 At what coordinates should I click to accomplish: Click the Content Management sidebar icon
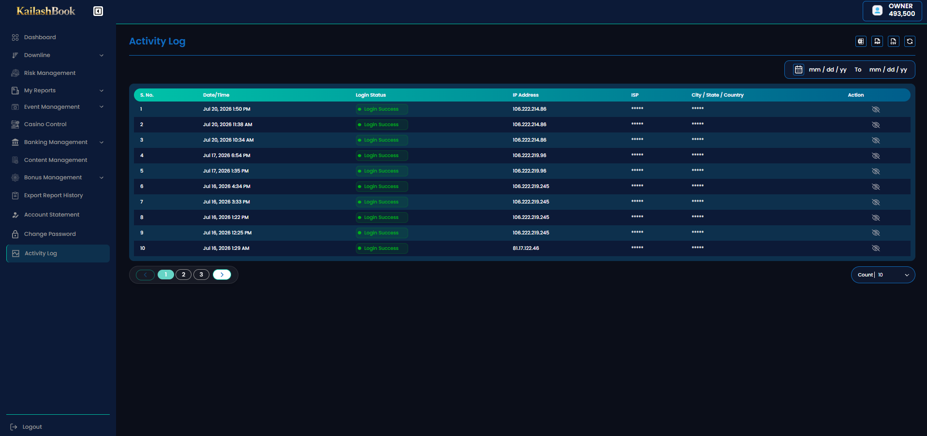(15, 160)
